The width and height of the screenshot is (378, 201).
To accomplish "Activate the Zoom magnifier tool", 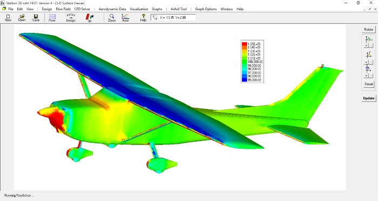I will (112, 18).
